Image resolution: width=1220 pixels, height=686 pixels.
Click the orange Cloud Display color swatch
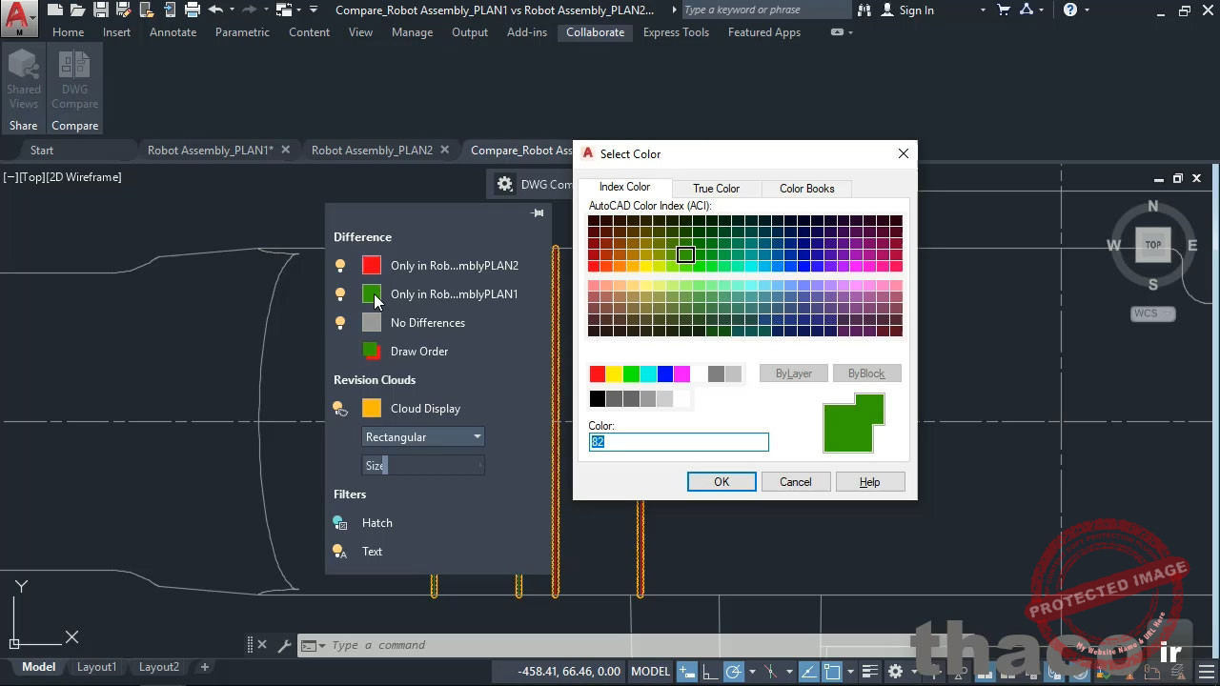pyautogui.click(x=372, y=409)
